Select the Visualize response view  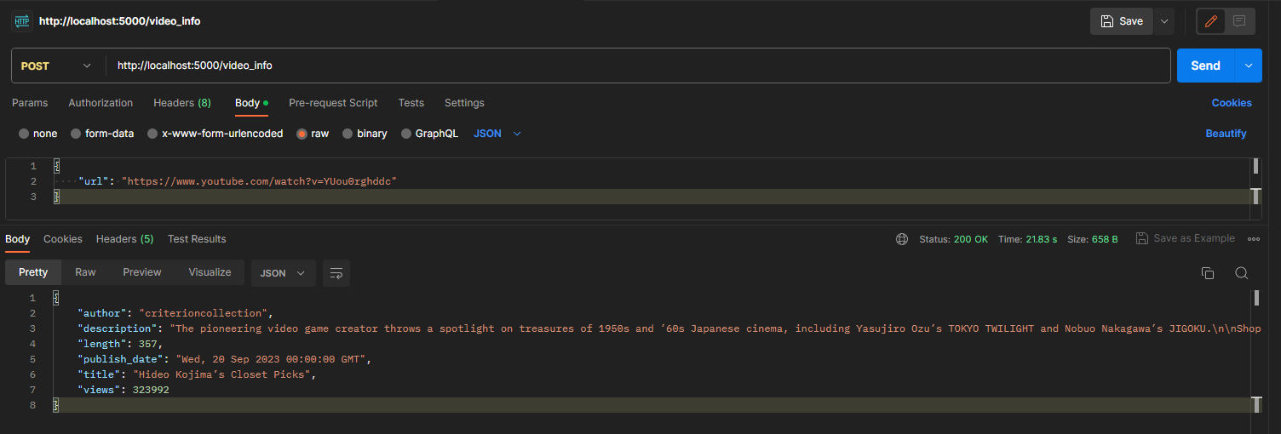pos(210,272)
